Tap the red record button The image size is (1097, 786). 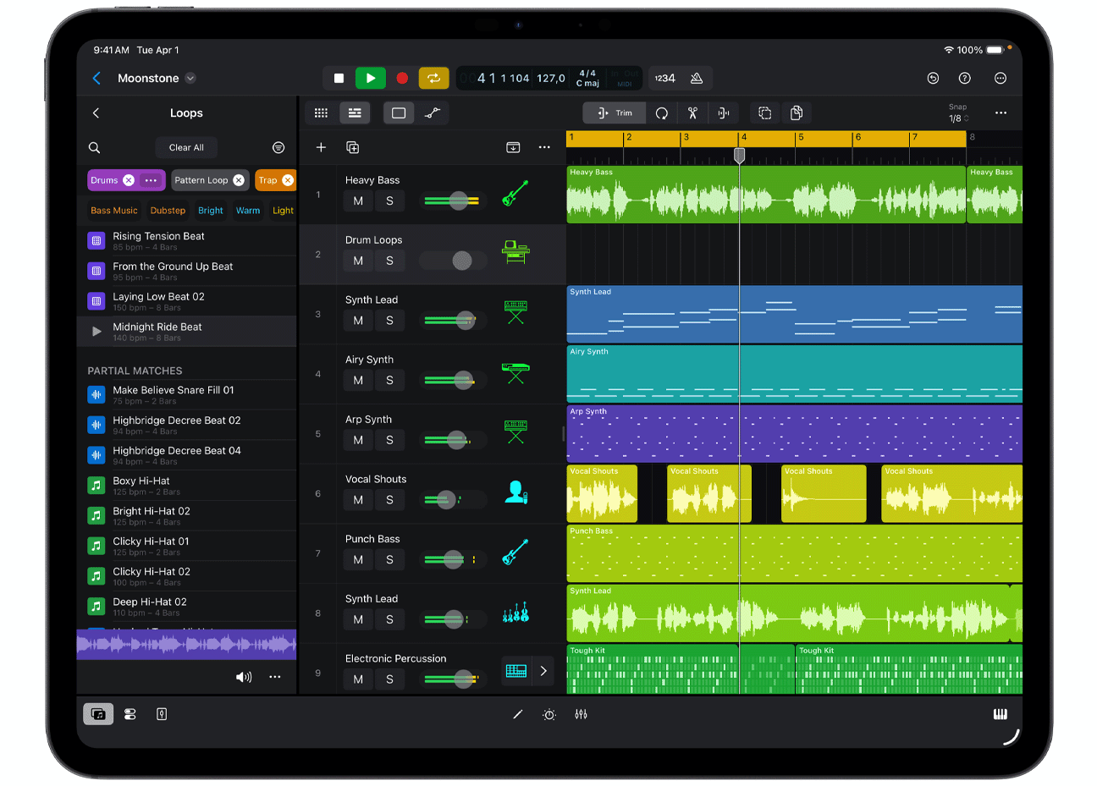pyautogui.click(x=401, y=78)
